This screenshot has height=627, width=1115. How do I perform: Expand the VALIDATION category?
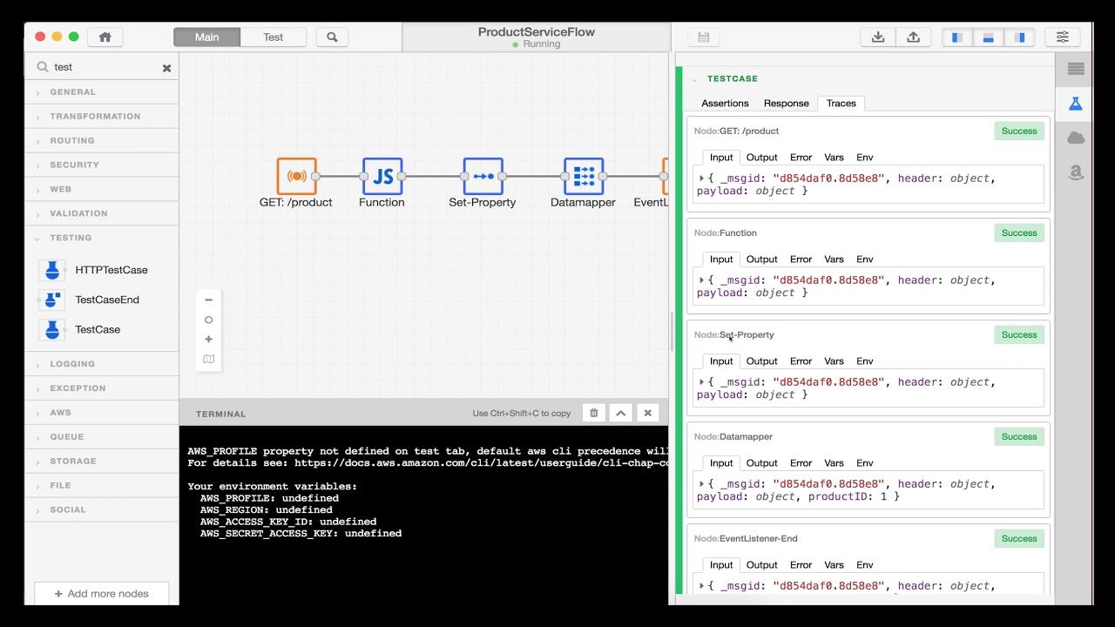pyautogui.click(x=101, y=214)
